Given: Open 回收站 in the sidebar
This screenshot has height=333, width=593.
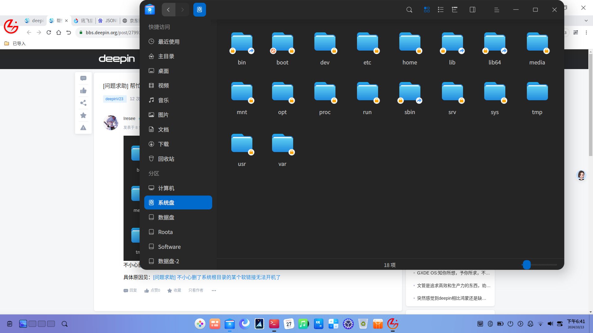Looking at the screenshot, I should (x=178, y=159).
